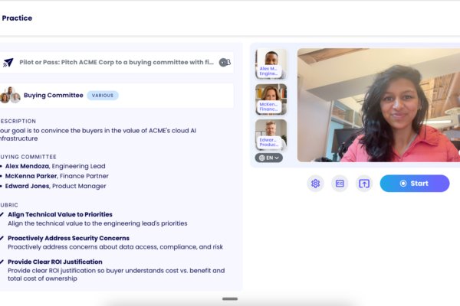Select Alex Mendoza's participant thumbnail

[271, 64]
